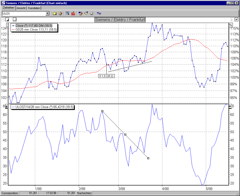Select the new document template icon
The width and height of the screenshot is (240, 196).
click(60, 13)
